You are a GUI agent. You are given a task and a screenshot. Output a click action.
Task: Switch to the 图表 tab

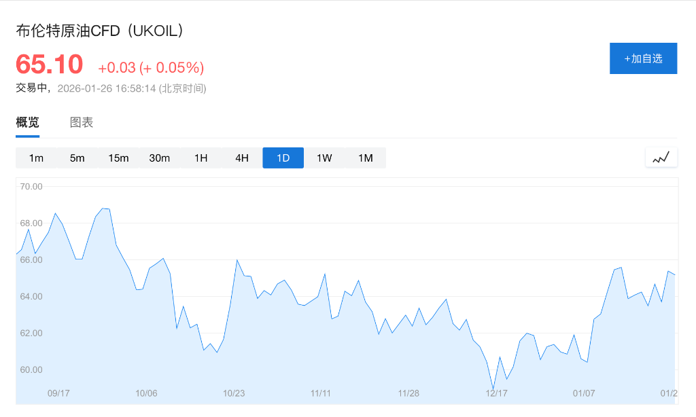81,122
